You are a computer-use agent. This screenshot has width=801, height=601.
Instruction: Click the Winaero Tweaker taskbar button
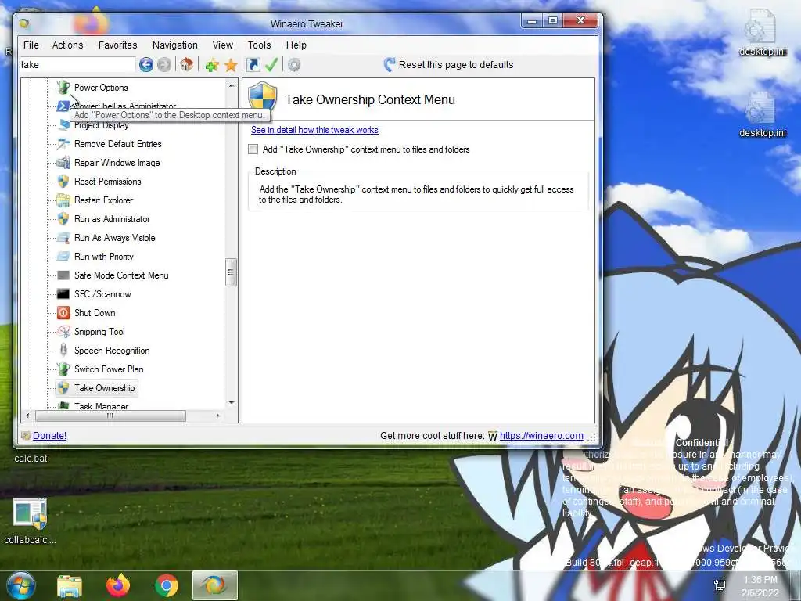click(x=214, y=585)
